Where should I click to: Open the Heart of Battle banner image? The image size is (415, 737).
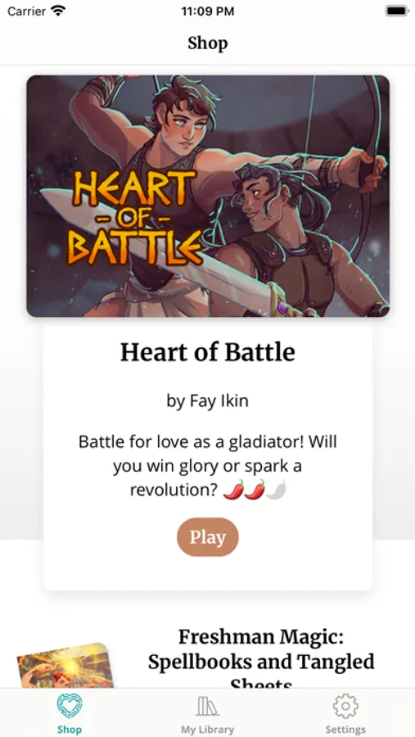(208, 196)
